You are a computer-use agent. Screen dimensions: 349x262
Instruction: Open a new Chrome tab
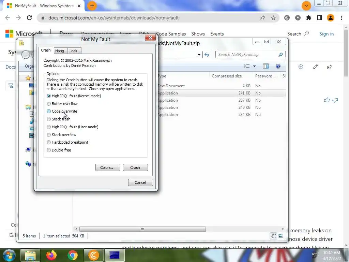92,6
